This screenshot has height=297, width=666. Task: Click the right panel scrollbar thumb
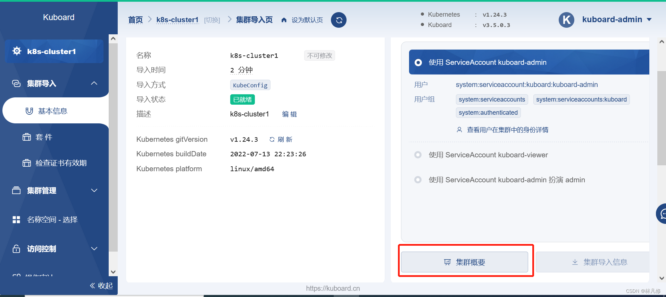pyautogui.click(x=661, y=118)
